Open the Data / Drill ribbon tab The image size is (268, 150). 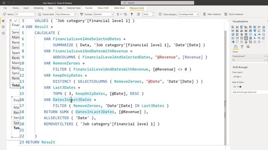point(103,8)
